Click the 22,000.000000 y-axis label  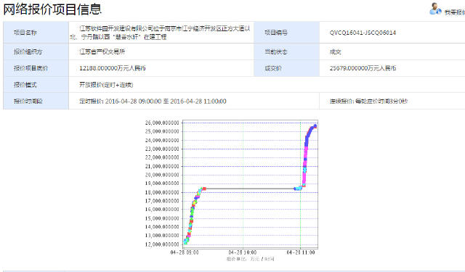[x=162, y=157]
